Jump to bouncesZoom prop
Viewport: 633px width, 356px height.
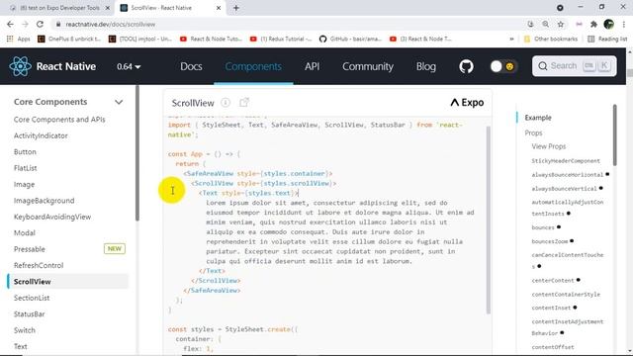[x=550, y=241]
